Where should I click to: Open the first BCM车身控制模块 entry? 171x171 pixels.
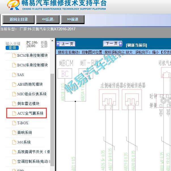pyautogui.click(x=33, y=55)
